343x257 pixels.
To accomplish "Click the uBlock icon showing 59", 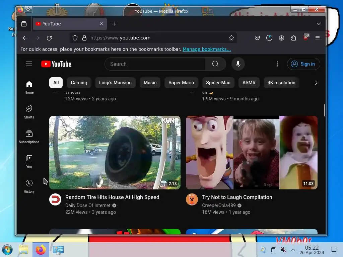I will (305, 37).
